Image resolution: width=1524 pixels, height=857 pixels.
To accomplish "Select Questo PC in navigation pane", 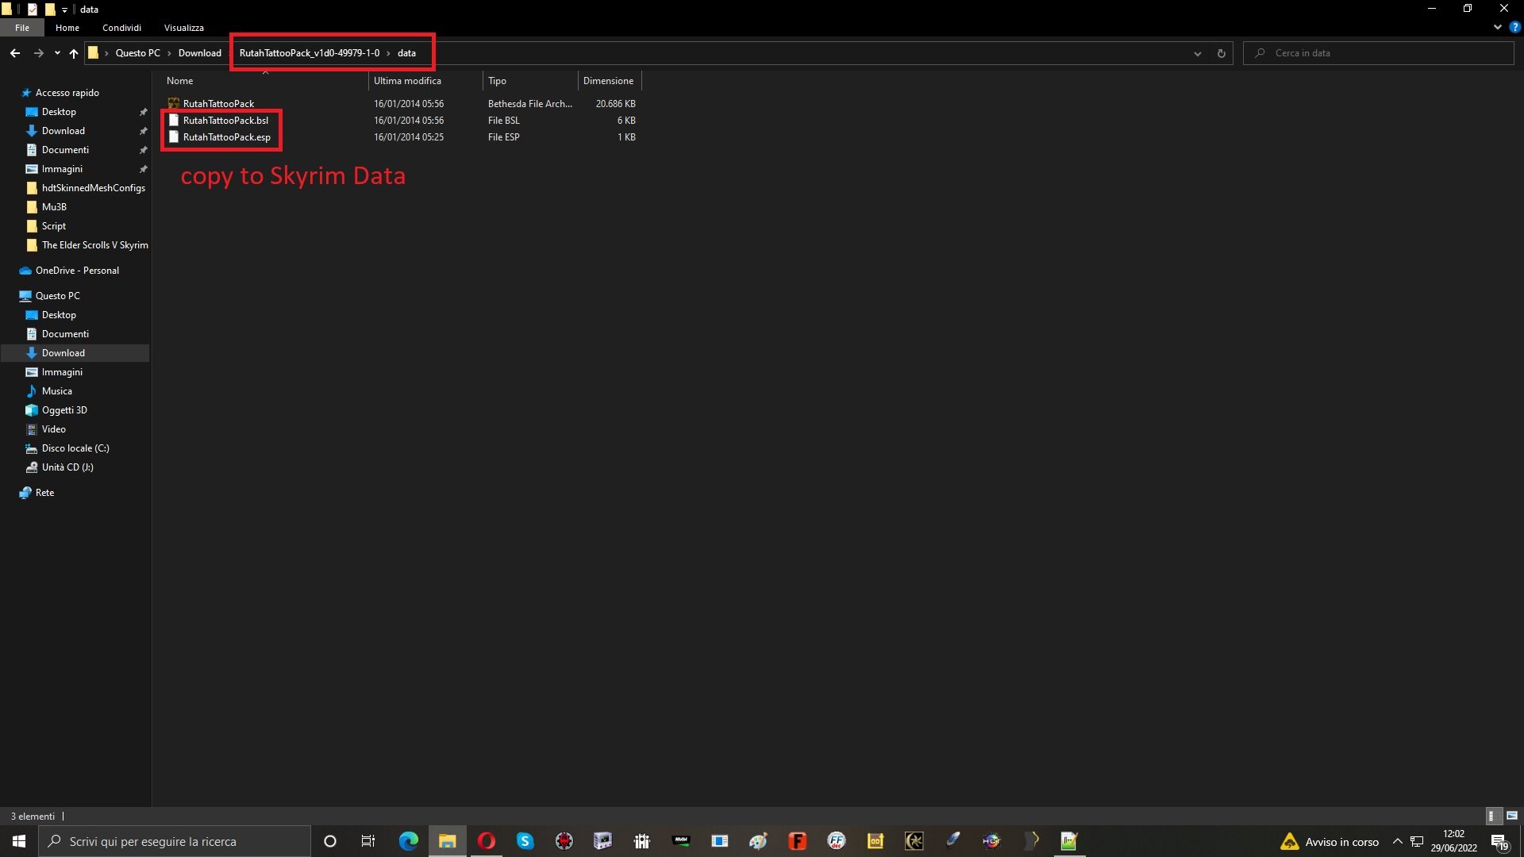I will (57, 296).
